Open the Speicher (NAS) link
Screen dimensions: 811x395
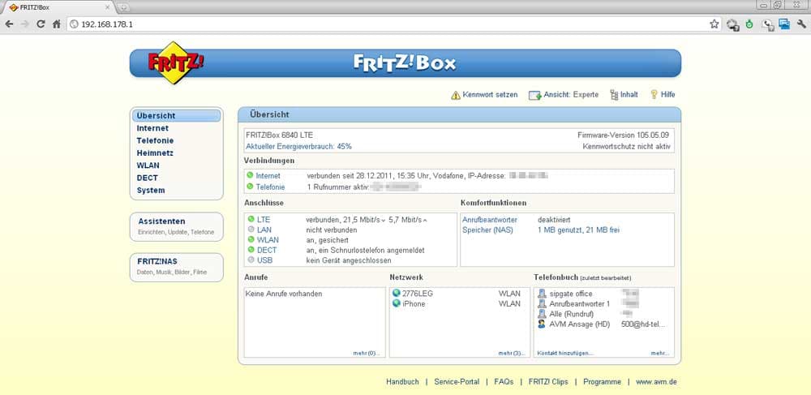point(487,230)
